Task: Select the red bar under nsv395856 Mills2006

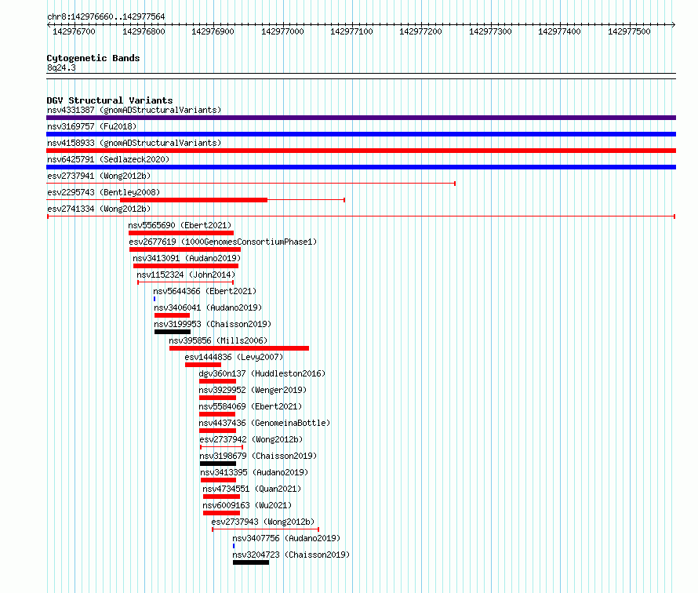Action: coord(239,348)
